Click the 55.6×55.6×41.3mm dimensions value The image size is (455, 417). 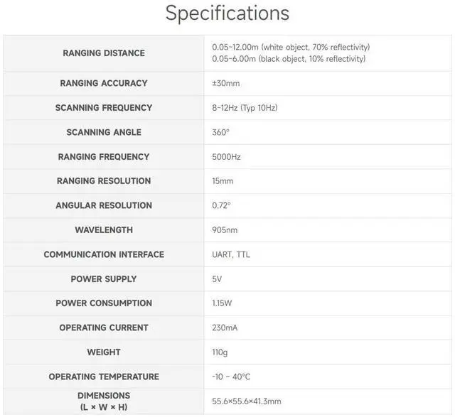point(247,401)
